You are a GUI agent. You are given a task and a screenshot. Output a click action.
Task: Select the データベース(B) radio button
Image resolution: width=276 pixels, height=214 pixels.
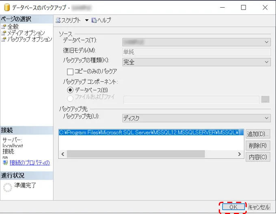click(70, 90)
